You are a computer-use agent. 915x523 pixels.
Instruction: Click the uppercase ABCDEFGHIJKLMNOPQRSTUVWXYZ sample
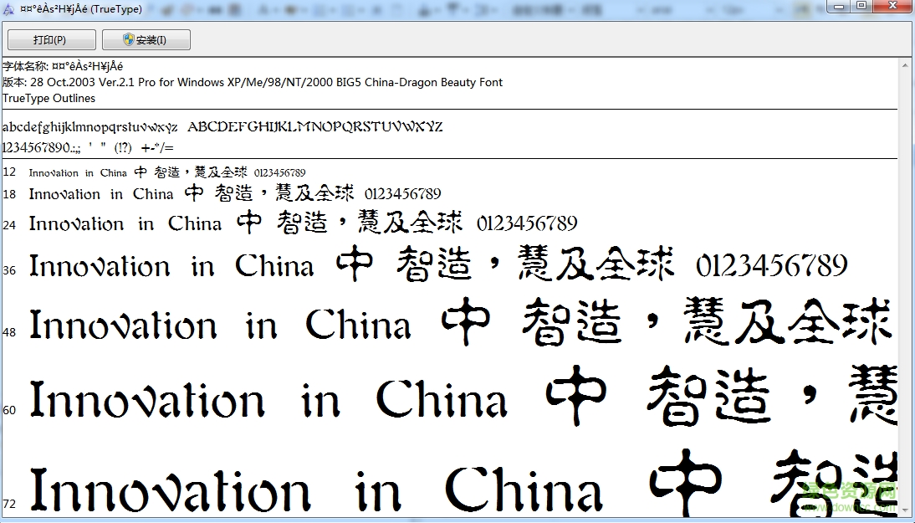pos(316,127)
